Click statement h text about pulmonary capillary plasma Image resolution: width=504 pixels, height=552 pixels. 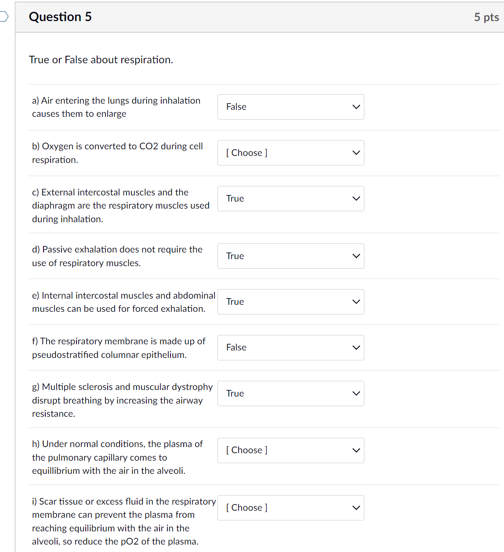pyautogui.click(x=117, y=457)
